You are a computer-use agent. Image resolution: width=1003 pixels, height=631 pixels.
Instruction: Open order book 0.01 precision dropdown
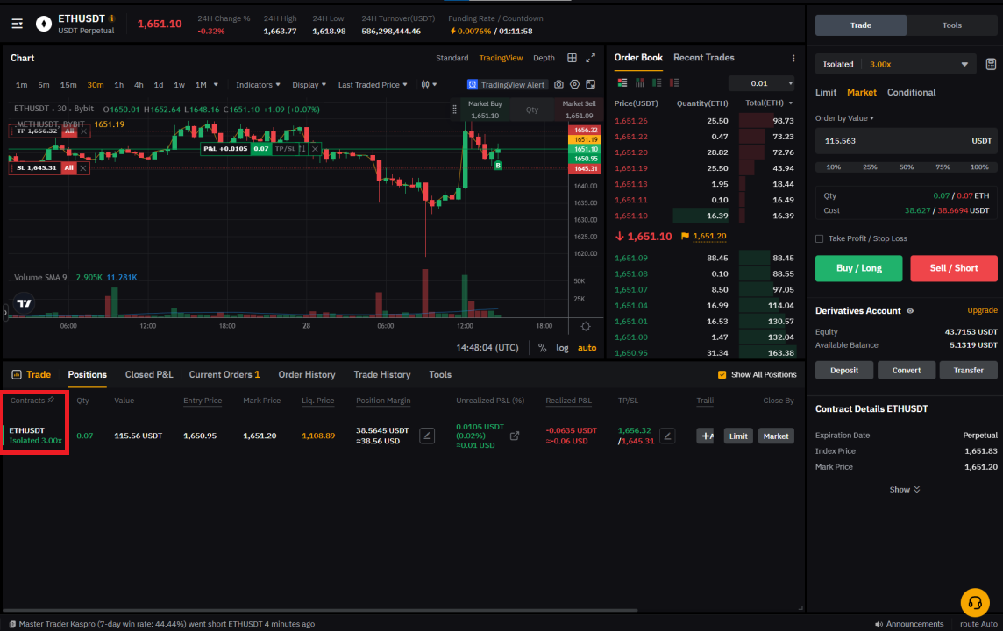click(x=762, y=83)
